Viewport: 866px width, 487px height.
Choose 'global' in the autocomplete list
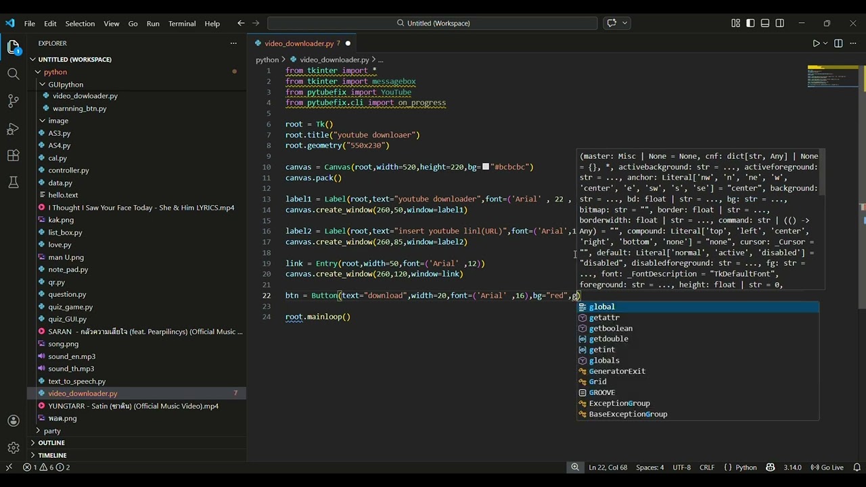[x=698, y=307]
